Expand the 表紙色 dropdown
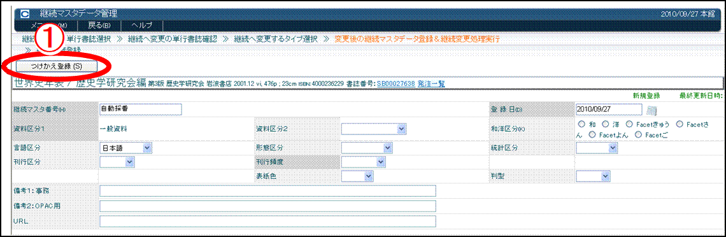Viewport: 726px width, 237px height. click(357, 176)
